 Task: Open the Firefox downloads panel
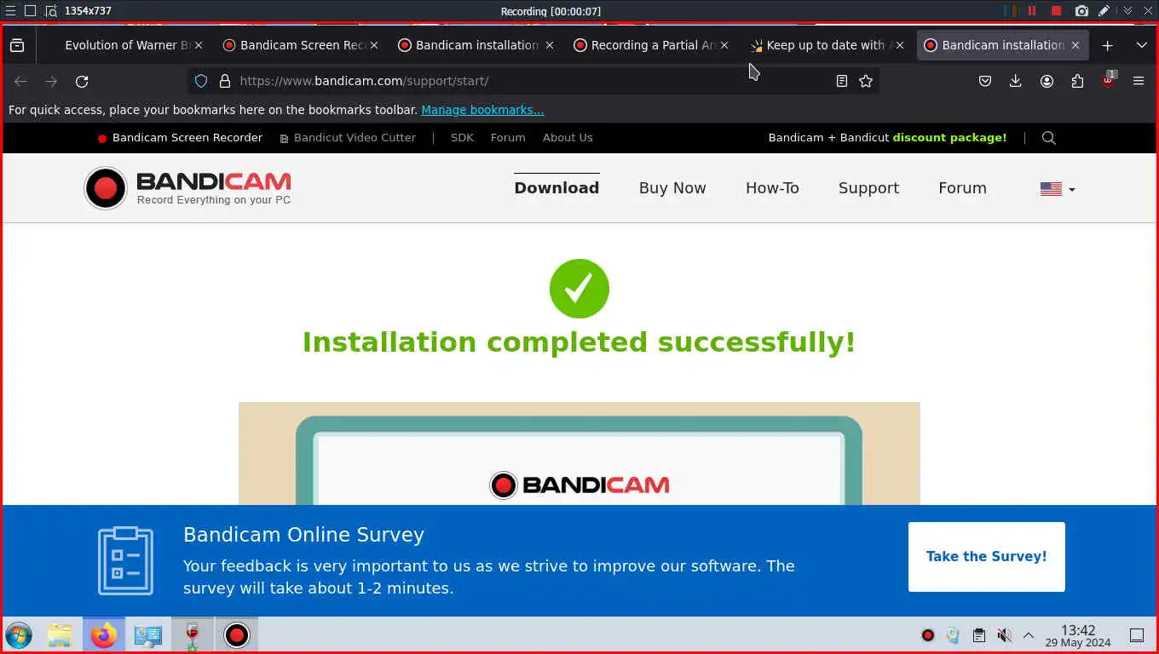pos(1016,81)
